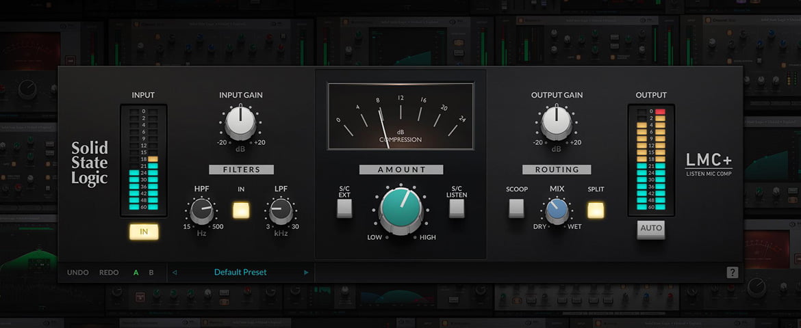Viewport: 801px width, 328px height.
Task: Click the HPF filter knob
Action: (x=202, y=211)
